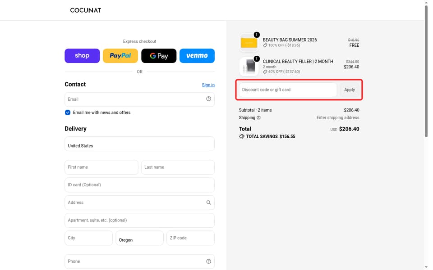
Task: Select the ID card (Optional) field
Action: [139, 185]
